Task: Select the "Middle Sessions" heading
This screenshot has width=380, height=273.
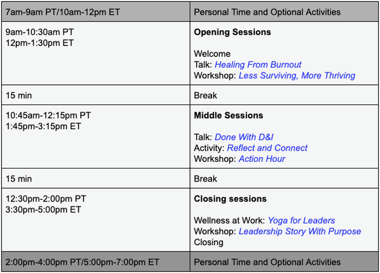Action: (x=228, y=116)
